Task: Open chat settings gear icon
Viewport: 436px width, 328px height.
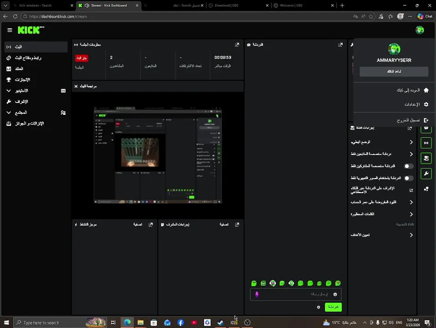Action: 318,307
